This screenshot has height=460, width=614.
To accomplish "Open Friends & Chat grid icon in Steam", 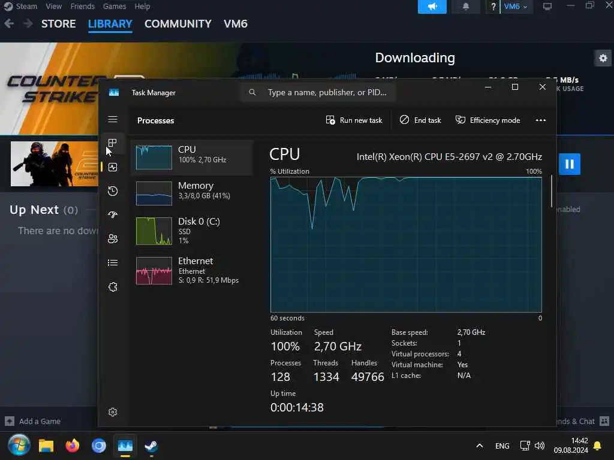I will tap(604, 421).
